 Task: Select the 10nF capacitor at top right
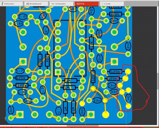click(x=114, y=20)
